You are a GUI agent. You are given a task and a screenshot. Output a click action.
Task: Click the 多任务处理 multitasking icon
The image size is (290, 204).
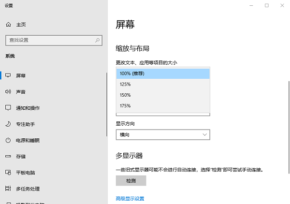tap(8, 189)
